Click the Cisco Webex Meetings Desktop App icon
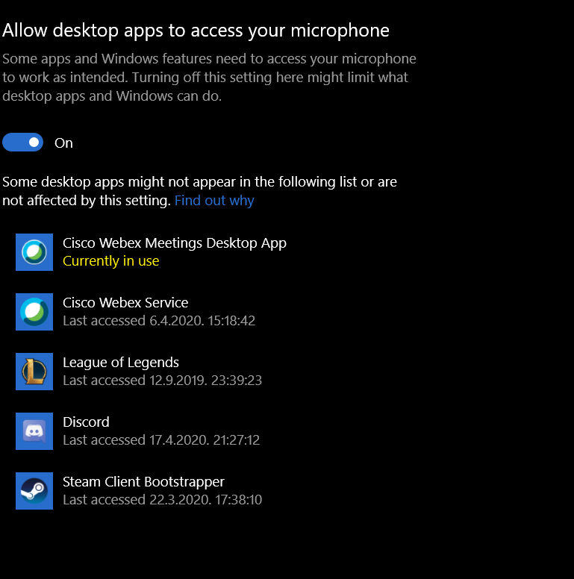Screen dimensions: 574x579 pyautogui.click(x=34, y=252)
